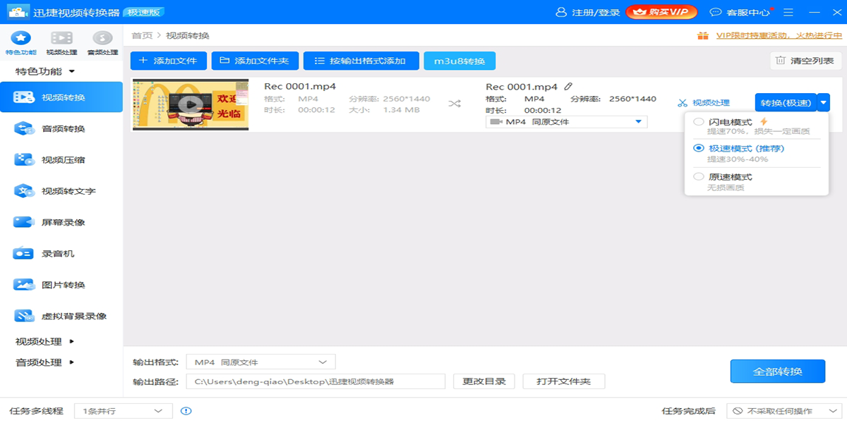847x423 pixels.
Task: Open the 输出格式 MP4 同原文件 dropdown
Action: [x=260, y=362]
